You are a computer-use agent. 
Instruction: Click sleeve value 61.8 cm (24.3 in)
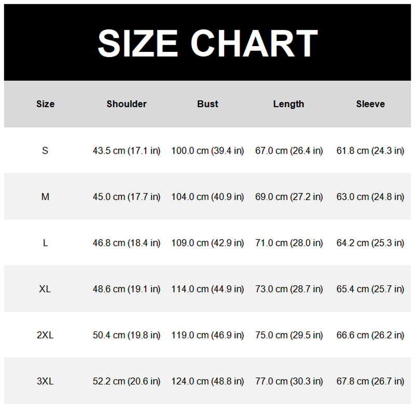tap(370, 151)
